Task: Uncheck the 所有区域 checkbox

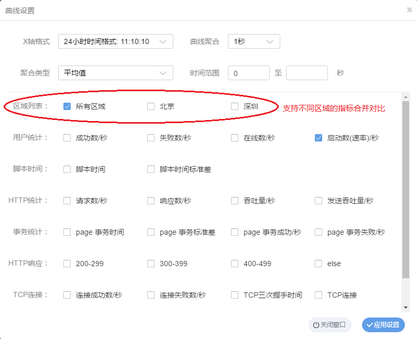Action: pyautogui.click(x=67, y=106)
